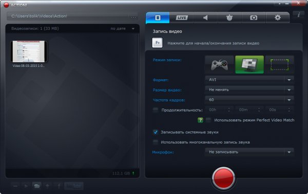Click the F9 hotkey button
The image size is (308, 194).
point(158,43)
